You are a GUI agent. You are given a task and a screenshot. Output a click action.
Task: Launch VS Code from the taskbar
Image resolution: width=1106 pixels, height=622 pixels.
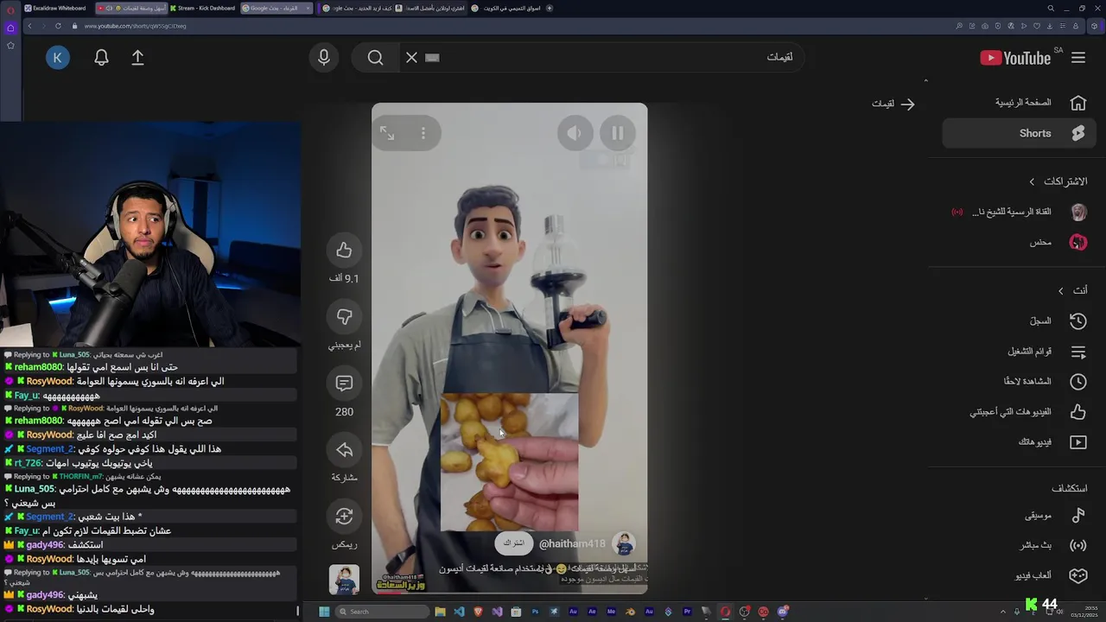tap(459, 612)
